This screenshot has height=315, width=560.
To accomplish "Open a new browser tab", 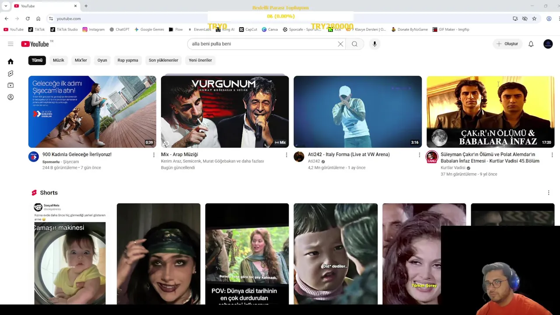I will (86, 6).
